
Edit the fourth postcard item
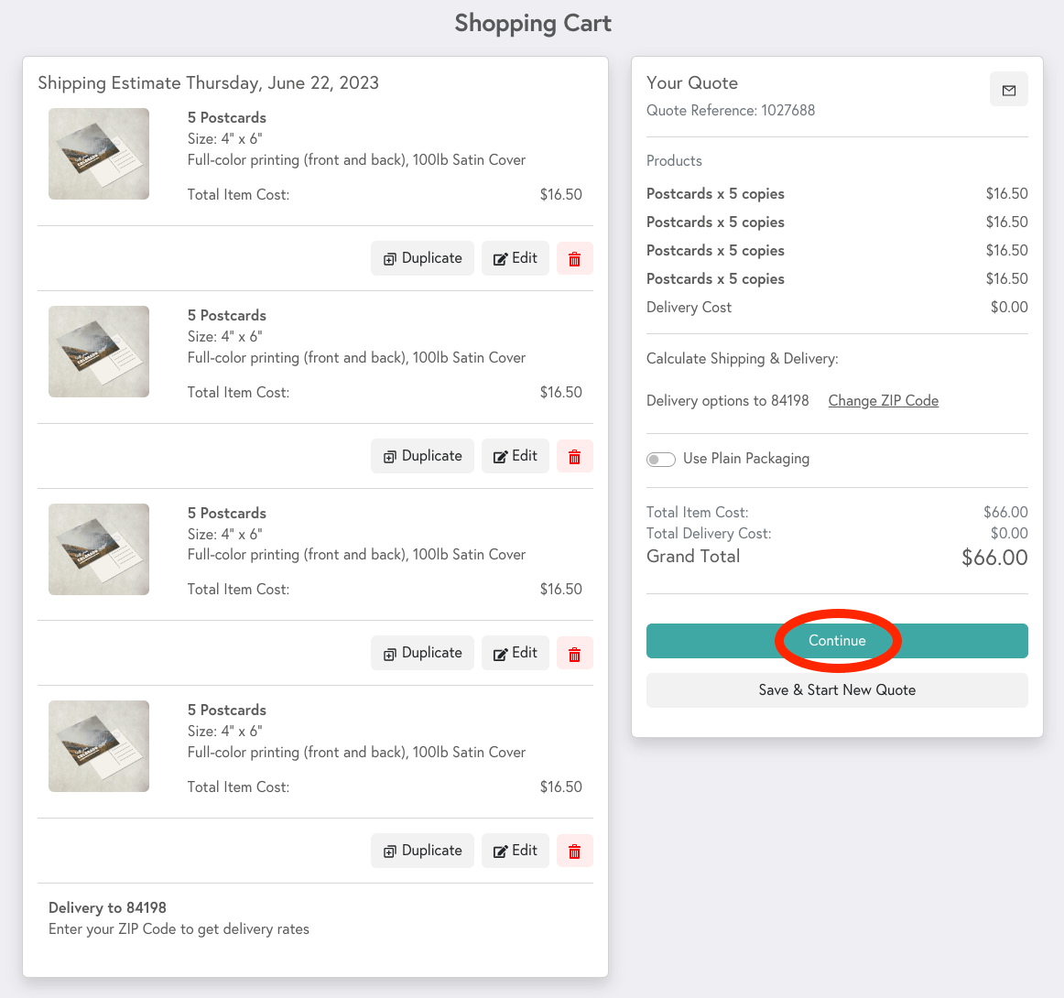pyautogui.click(x=515, y=850)
